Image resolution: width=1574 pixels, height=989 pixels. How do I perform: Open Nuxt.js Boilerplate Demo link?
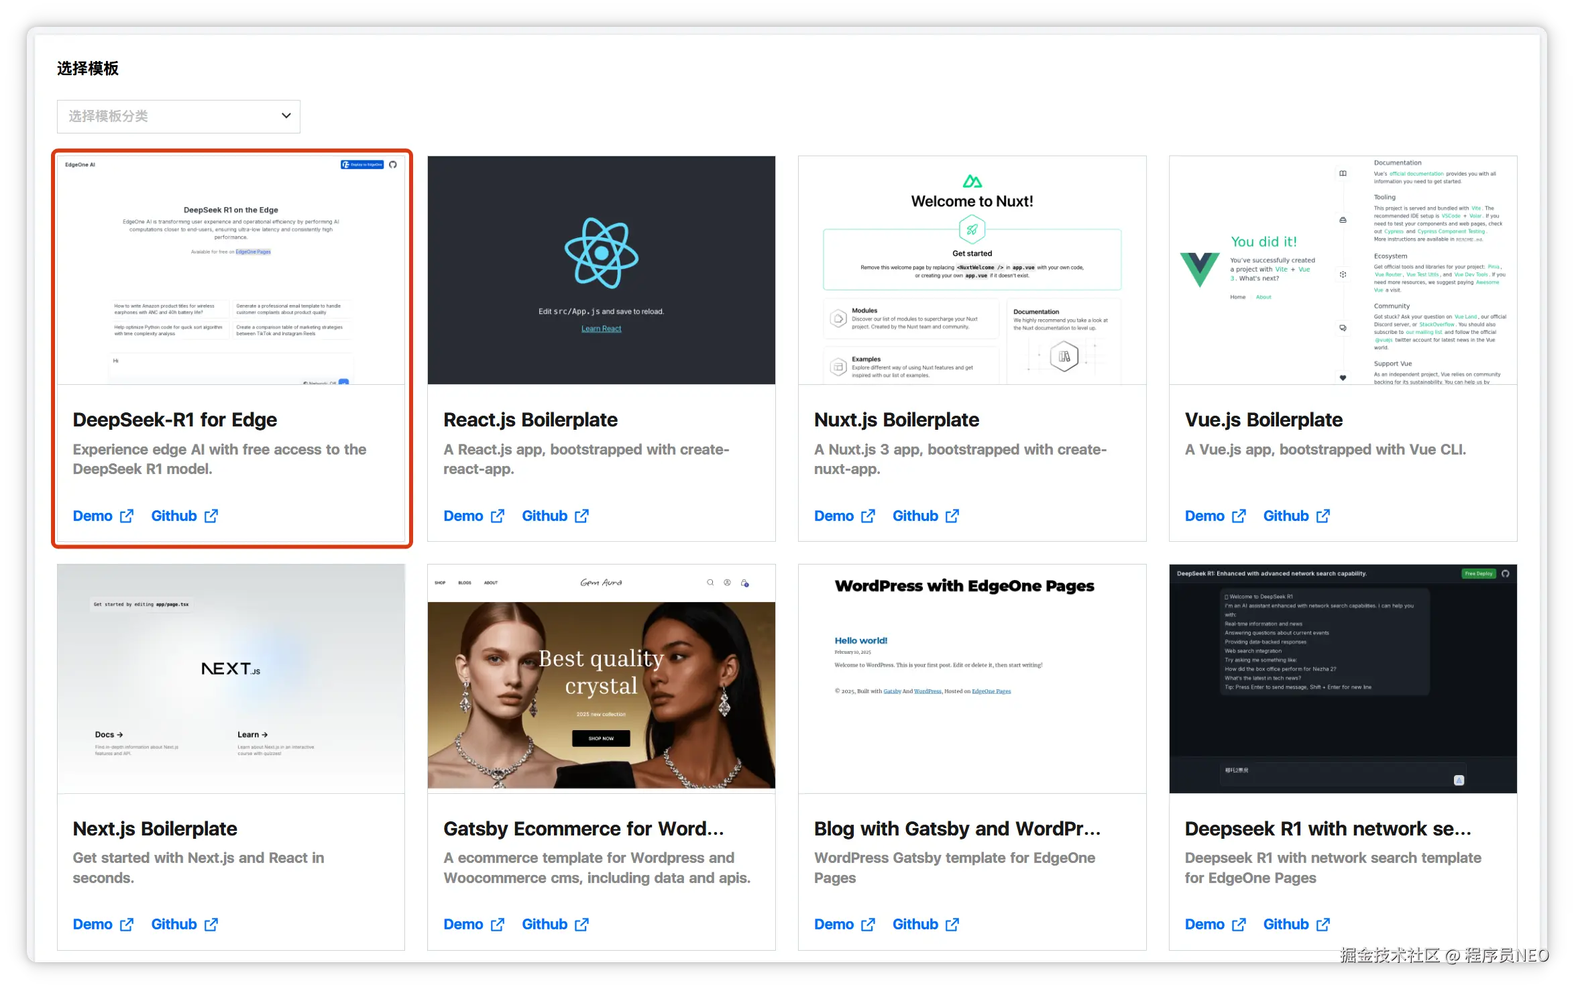pos(834,516)
